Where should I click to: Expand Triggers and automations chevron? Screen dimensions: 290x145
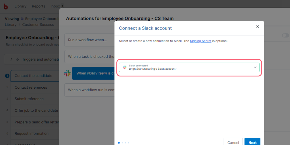click(11, 59)
